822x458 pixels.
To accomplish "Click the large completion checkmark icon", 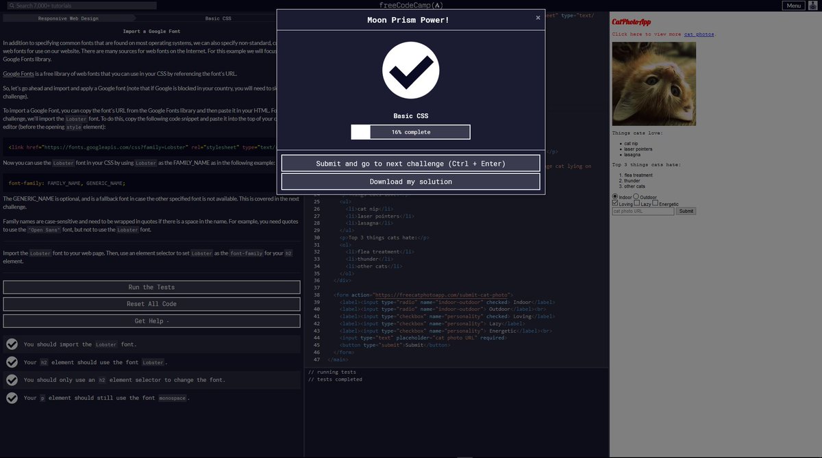I will (x=411, y=71).
